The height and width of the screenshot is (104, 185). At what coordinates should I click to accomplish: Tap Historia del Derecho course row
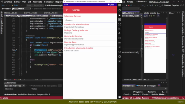click(x=90, y=38)
